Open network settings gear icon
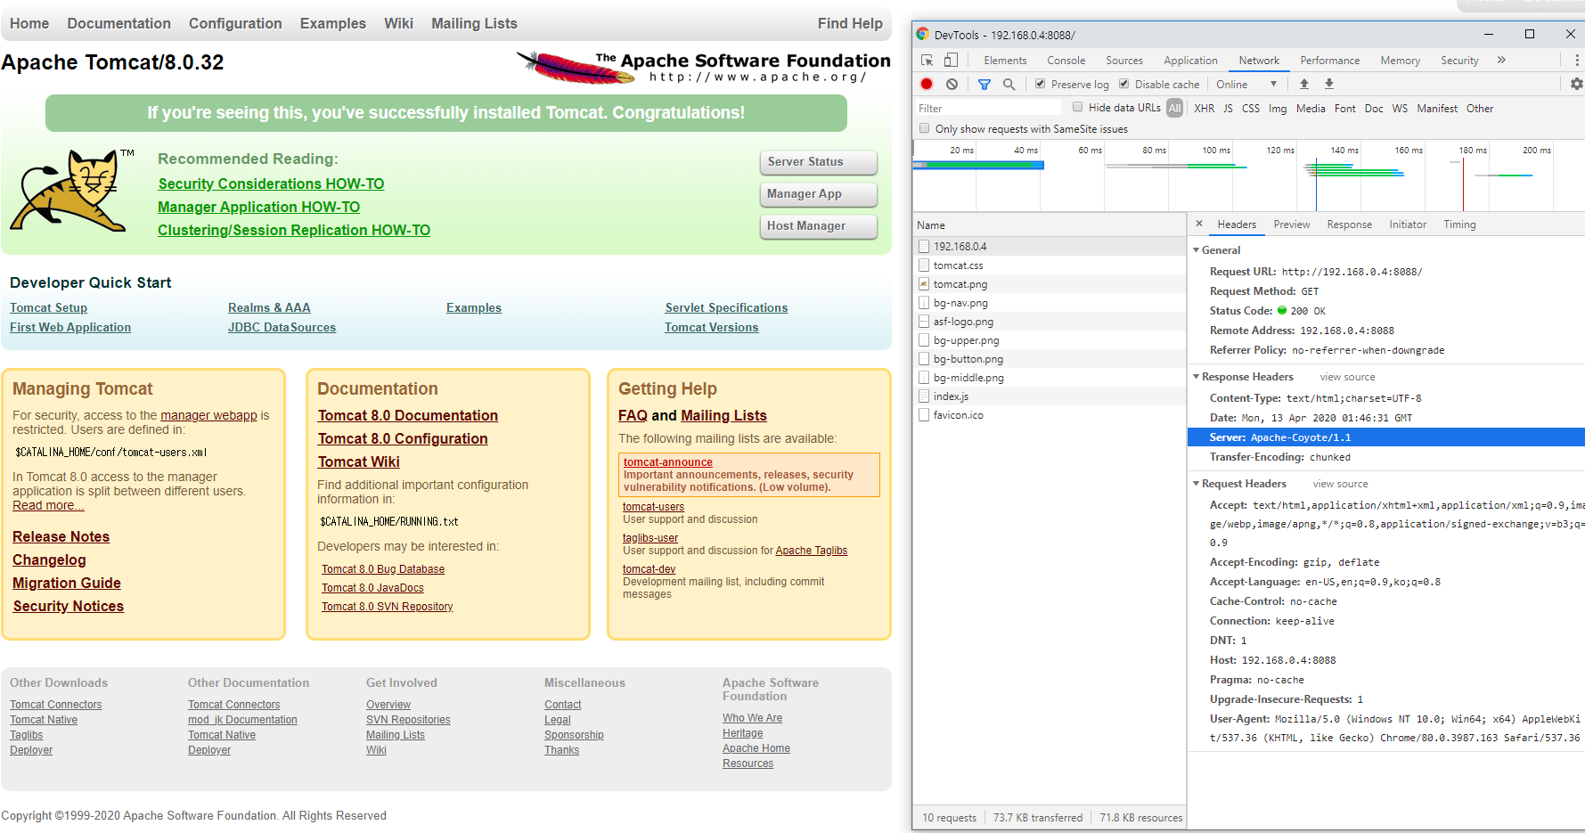Image resolution: width=1585 pixels, height=833 pixels. [x=1576, y=84]
